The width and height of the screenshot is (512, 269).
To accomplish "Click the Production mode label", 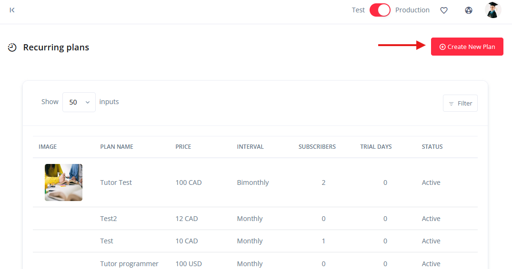I will click(x=412, y=10).
